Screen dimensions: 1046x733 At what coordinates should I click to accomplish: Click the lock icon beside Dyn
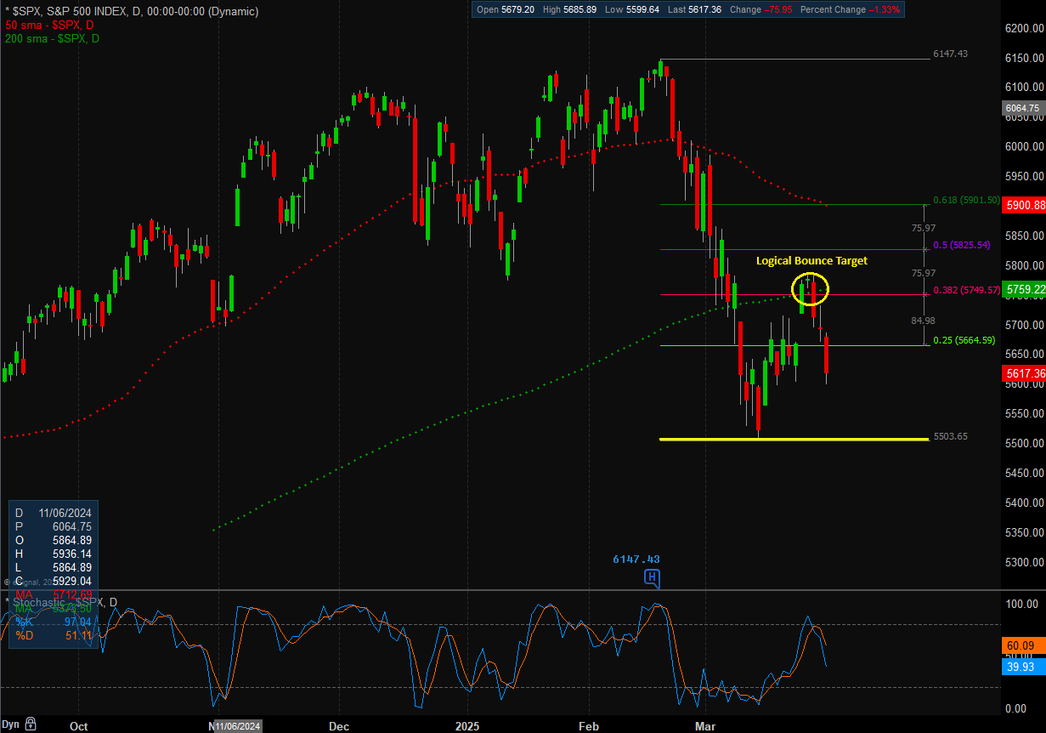coord(30,724)
